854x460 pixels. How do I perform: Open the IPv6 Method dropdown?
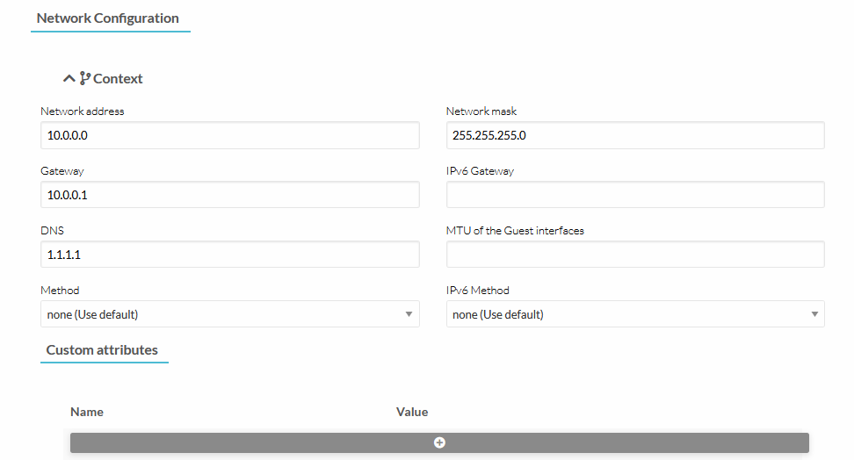(x=635, y=314)
